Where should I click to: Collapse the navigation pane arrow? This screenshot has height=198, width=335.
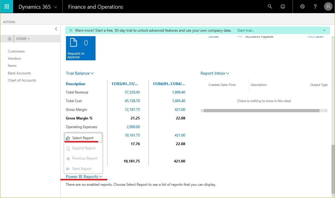click(x=56, y=29)
